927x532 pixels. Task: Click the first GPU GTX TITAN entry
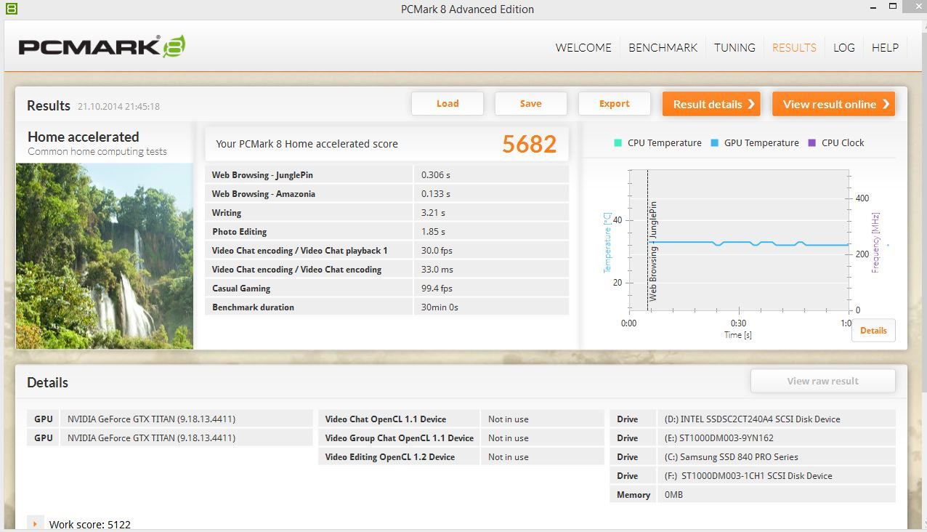(x=170, y=419)
